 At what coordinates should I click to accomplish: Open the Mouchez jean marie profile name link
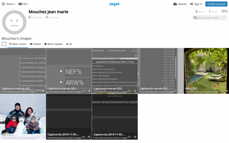pyautogui.click(x=48, y=12)
